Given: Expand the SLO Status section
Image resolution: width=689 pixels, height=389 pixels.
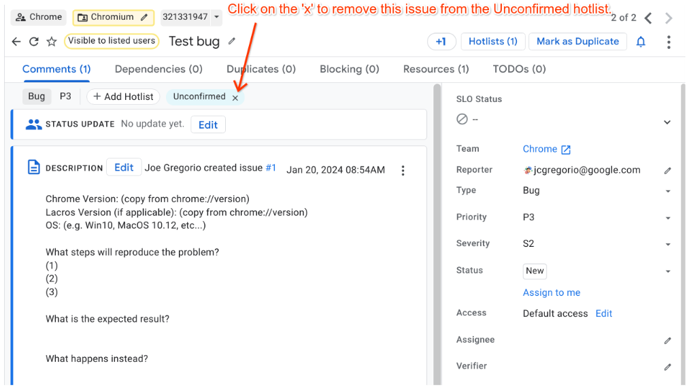Looking at the screenshot, I should tap(667, 122).
